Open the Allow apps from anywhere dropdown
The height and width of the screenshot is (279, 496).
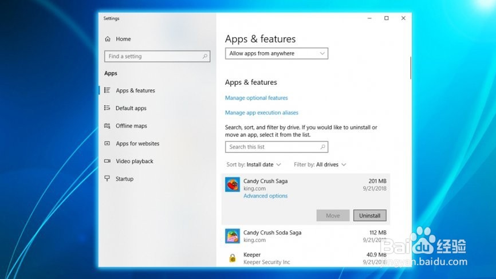click(x=277, y=53)
